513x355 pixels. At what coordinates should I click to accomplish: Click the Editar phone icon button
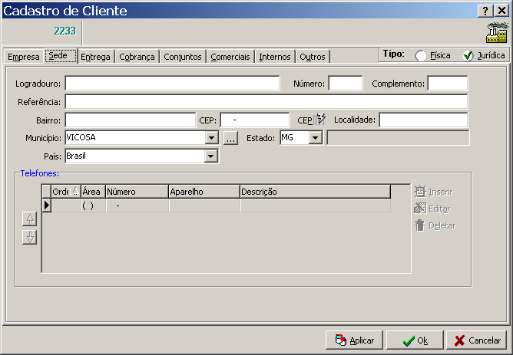point(419,209)
